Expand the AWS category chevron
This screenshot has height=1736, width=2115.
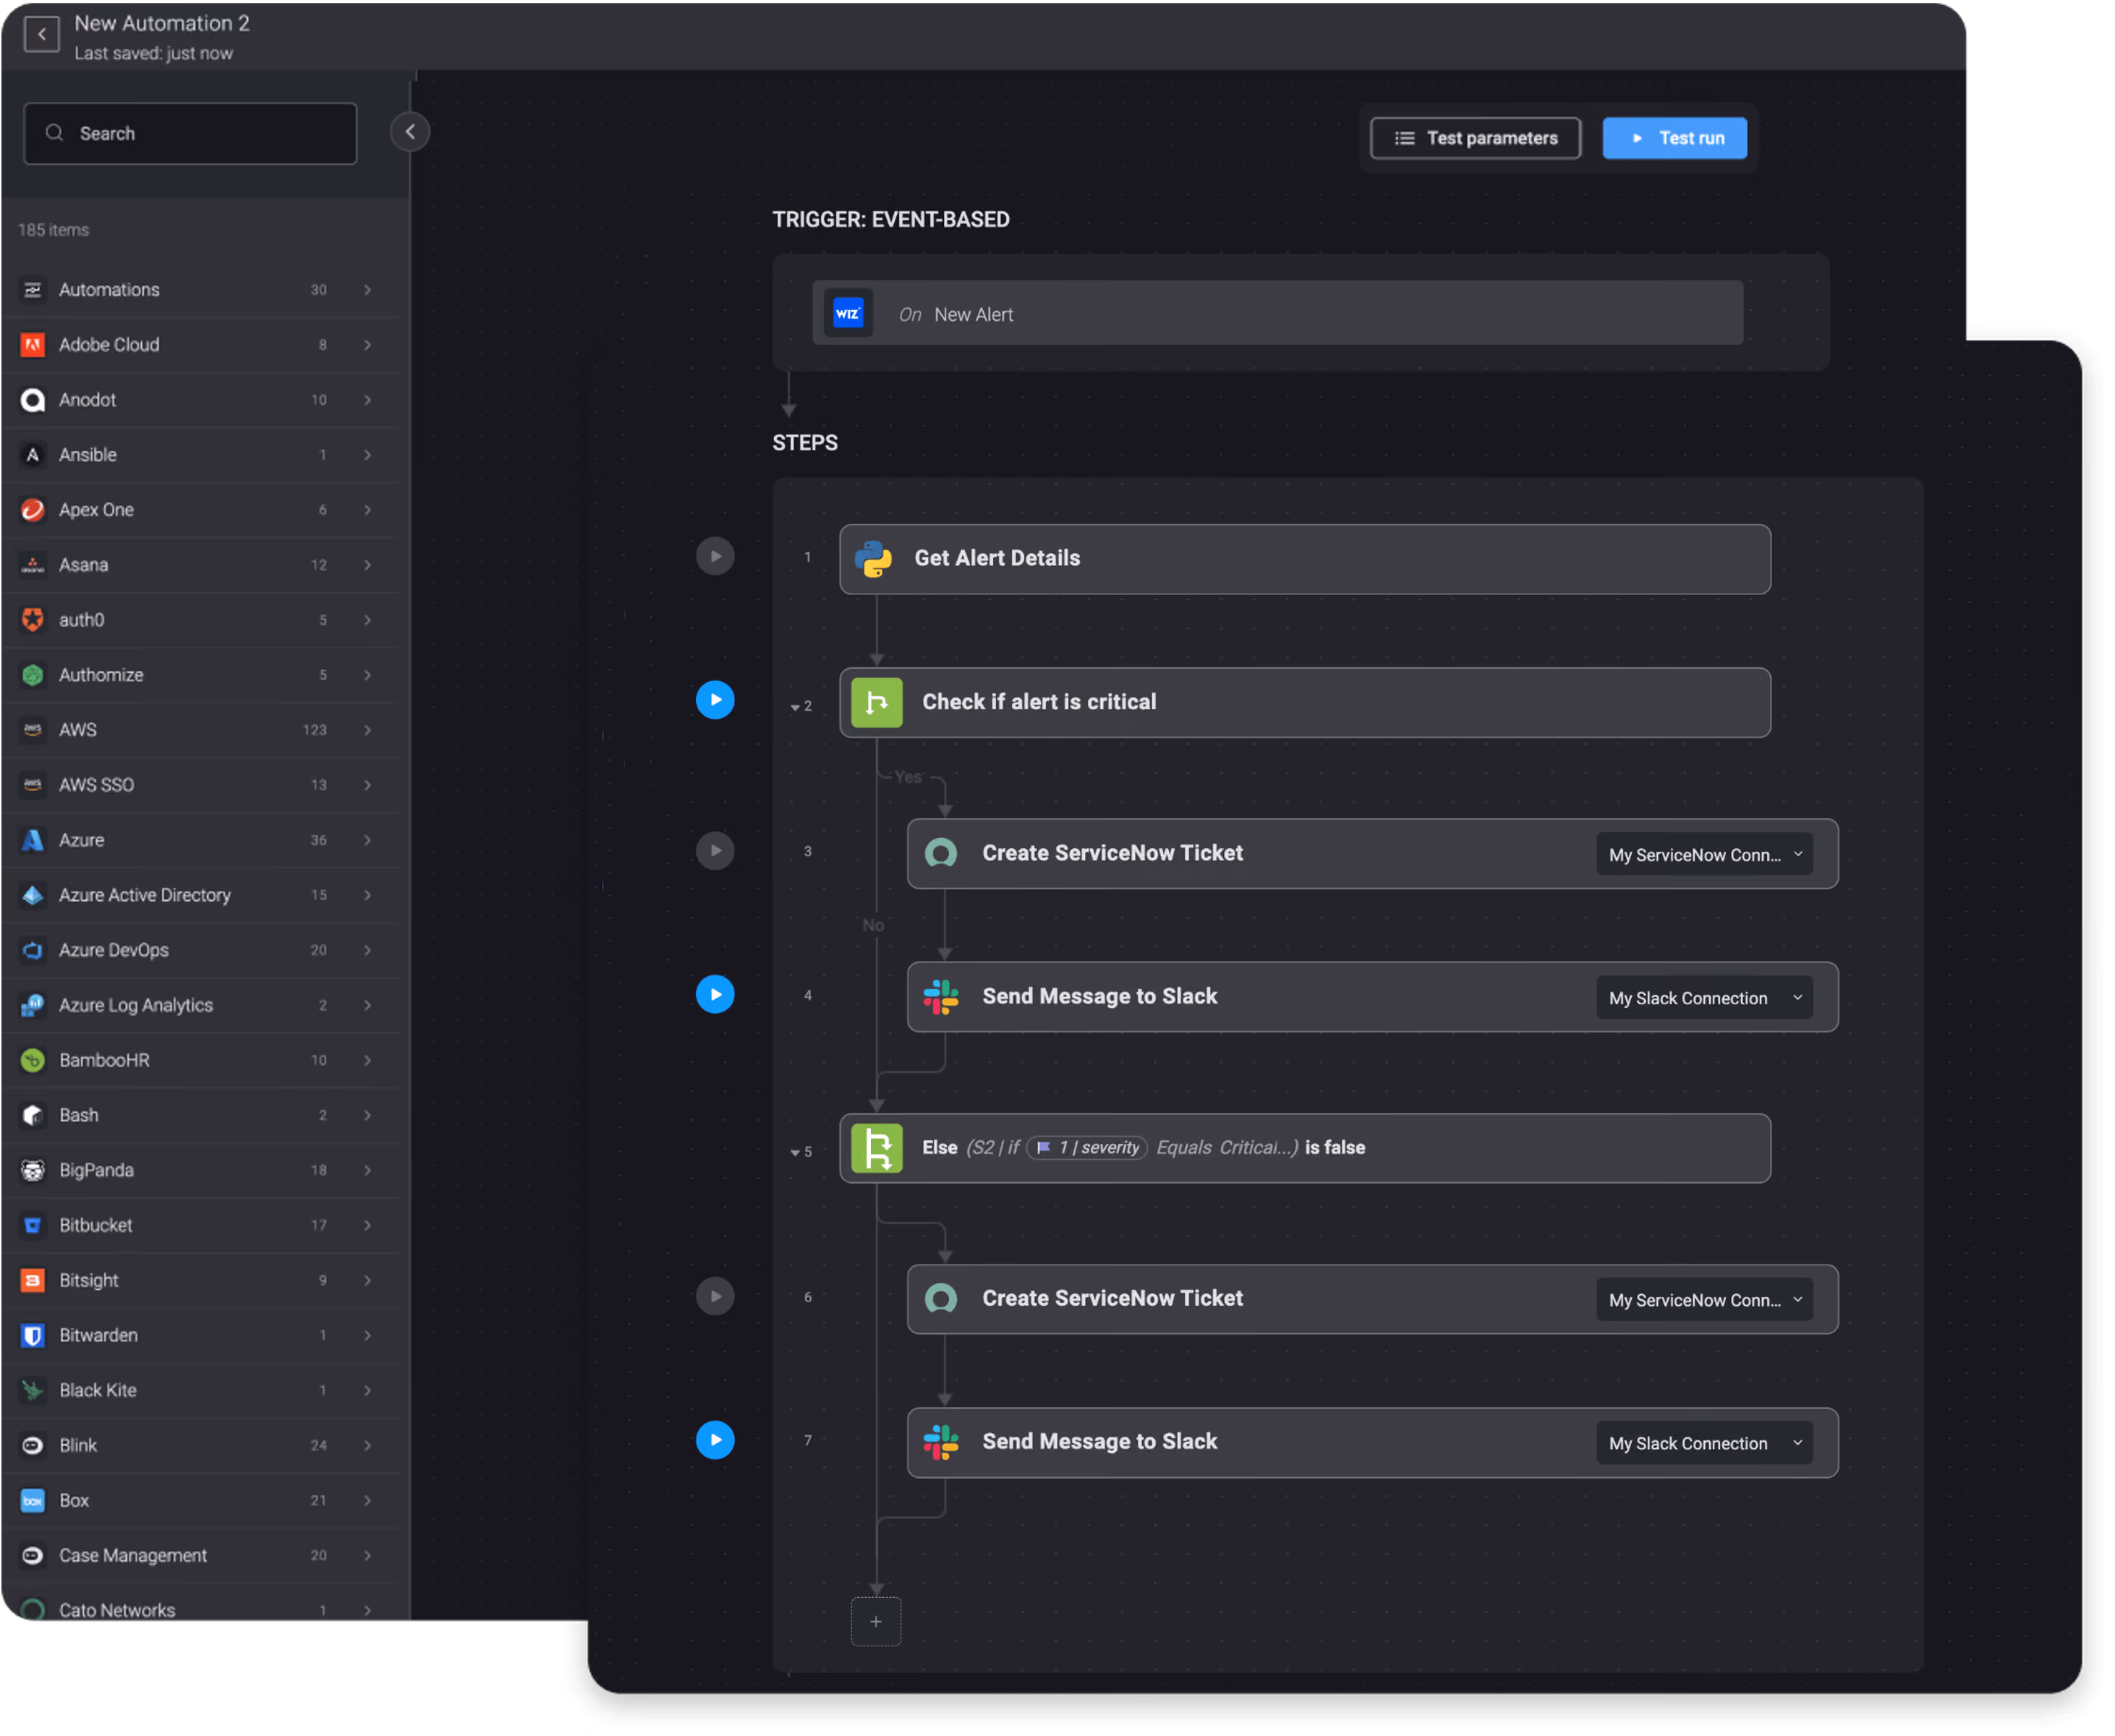(x=368, y=731)
